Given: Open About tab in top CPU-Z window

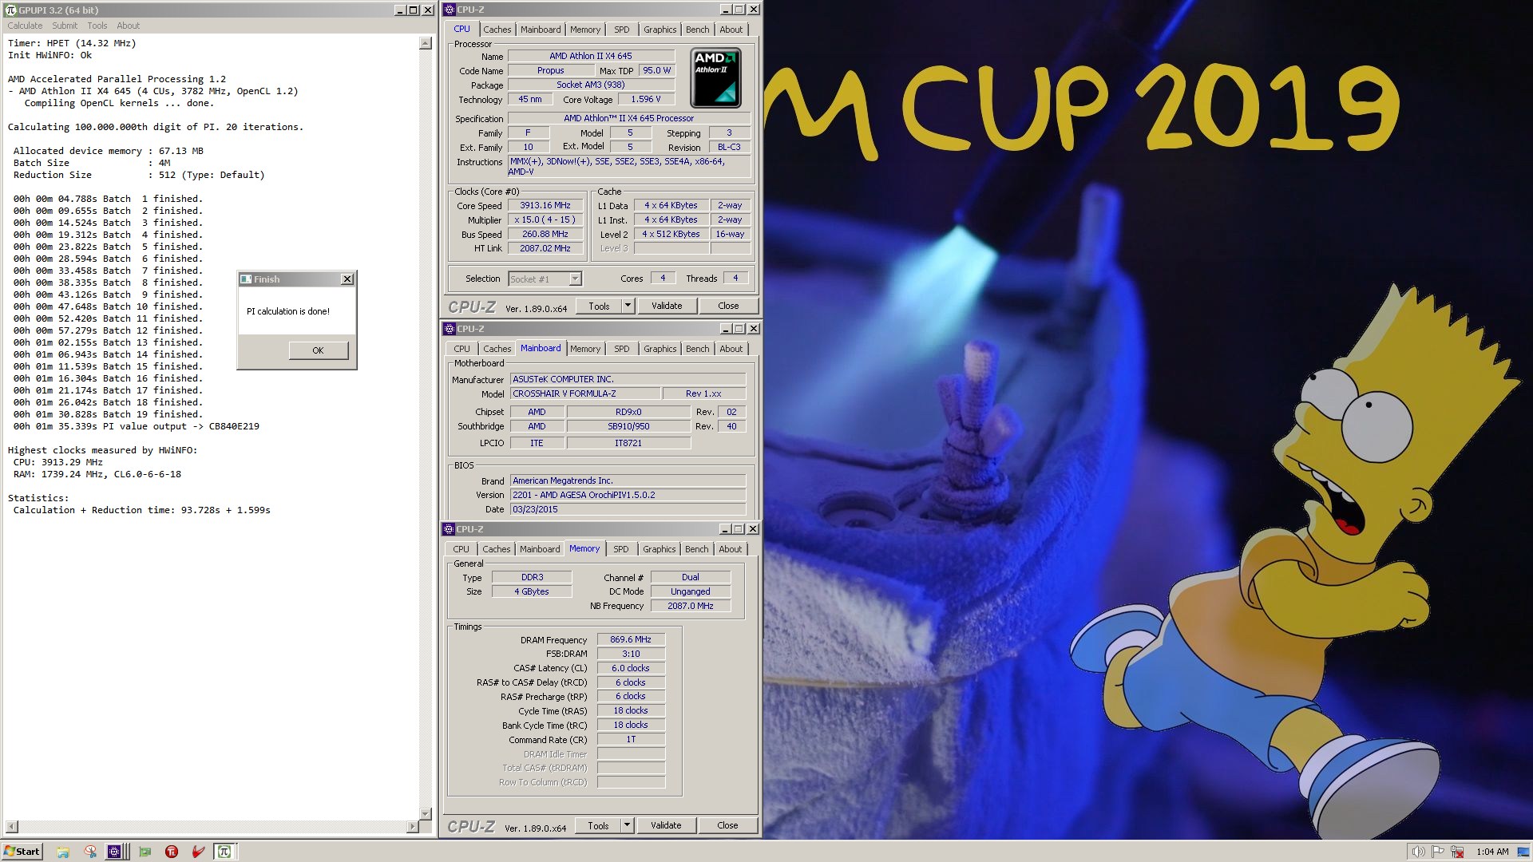Looking at the screenshot, I should [x=731, y=30].
